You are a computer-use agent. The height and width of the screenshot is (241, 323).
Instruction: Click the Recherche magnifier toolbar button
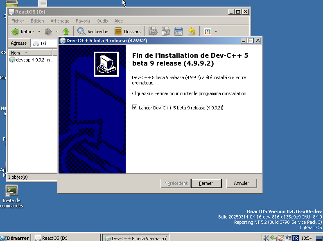click(93, 32)
